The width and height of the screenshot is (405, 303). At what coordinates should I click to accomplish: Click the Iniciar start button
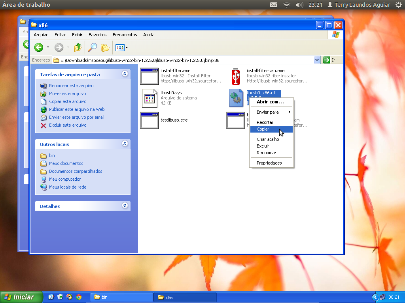pyautogui.click(x=21, y=297)
